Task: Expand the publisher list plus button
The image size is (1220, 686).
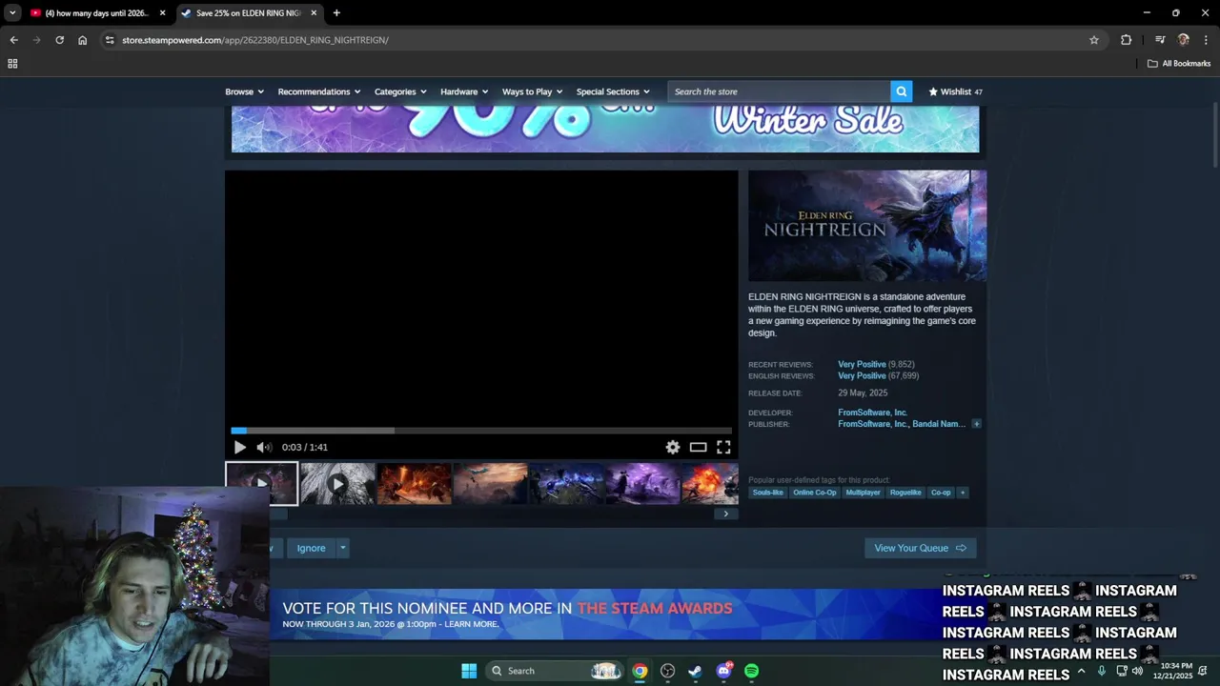Action: tap(976, 424)
